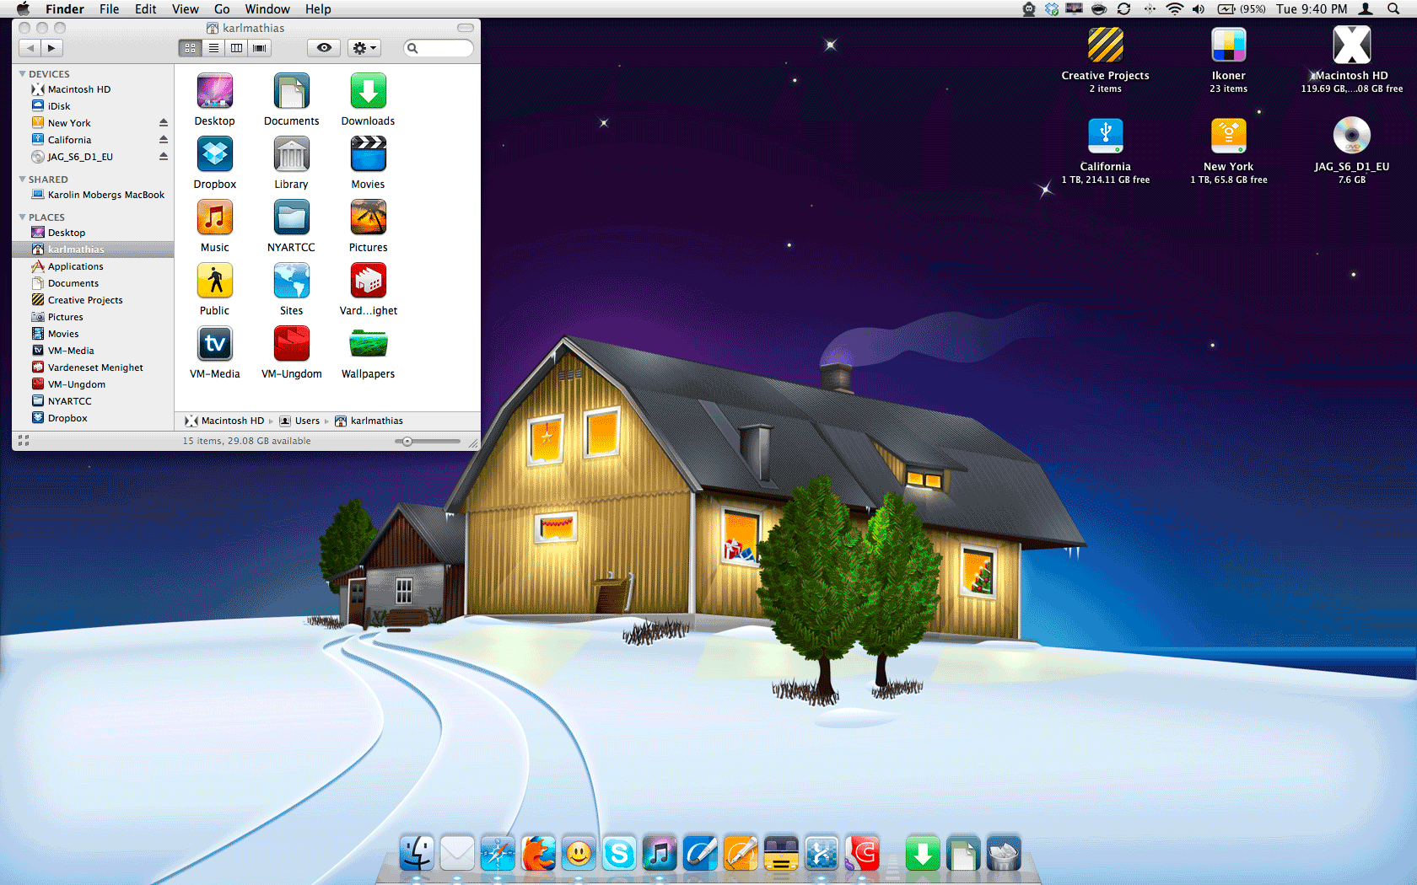
Task: Go back in Finder window
Action: click(30, 48)
